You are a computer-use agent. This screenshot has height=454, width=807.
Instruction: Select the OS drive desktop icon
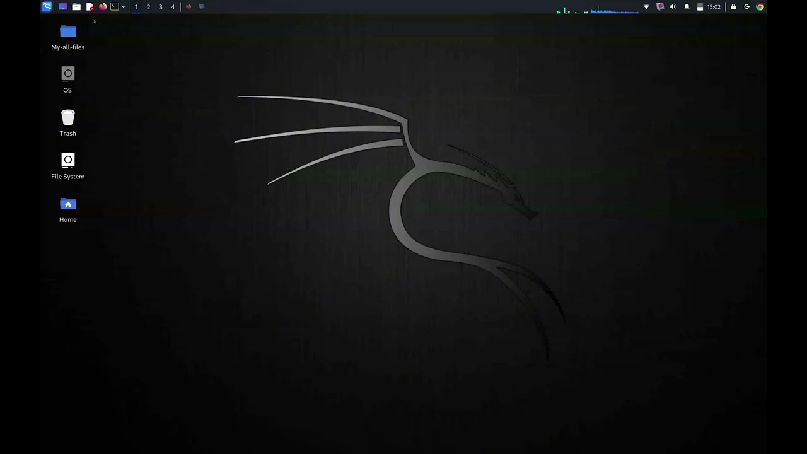point(67,80)
